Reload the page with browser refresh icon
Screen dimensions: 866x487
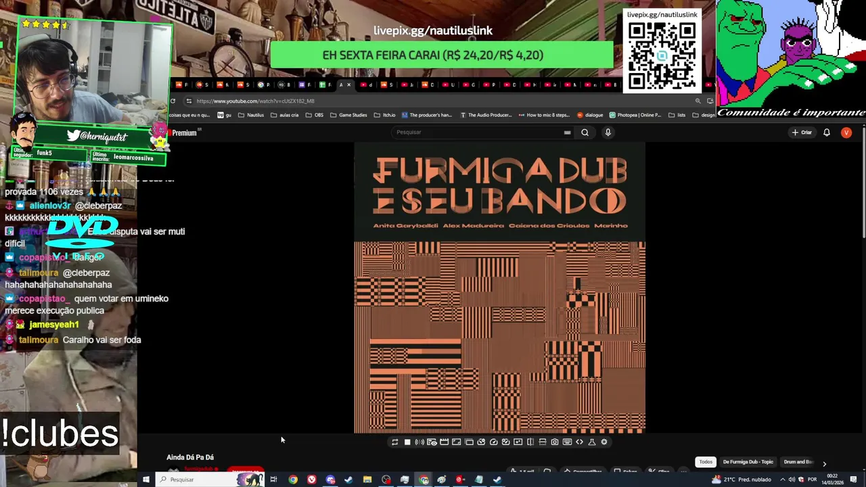173,101
